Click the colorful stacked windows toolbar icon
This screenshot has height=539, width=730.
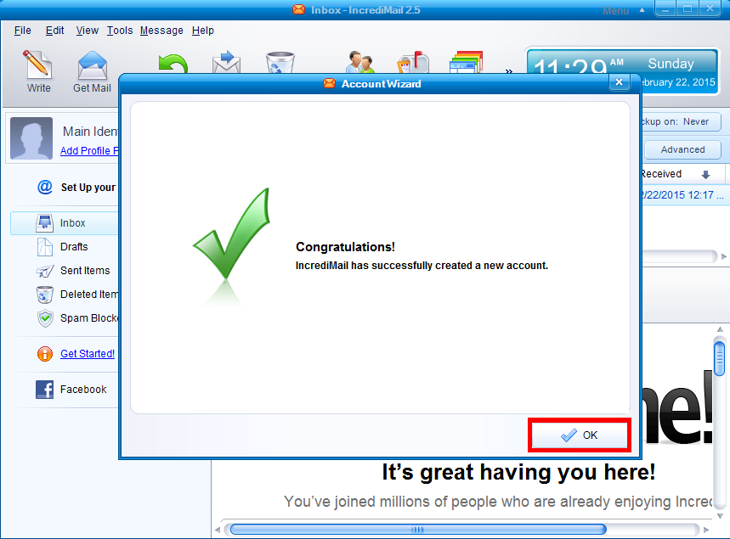466,62
